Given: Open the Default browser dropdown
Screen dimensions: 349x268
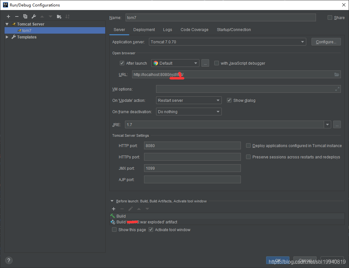Looking at the screenshot, I should click(175, 63).
